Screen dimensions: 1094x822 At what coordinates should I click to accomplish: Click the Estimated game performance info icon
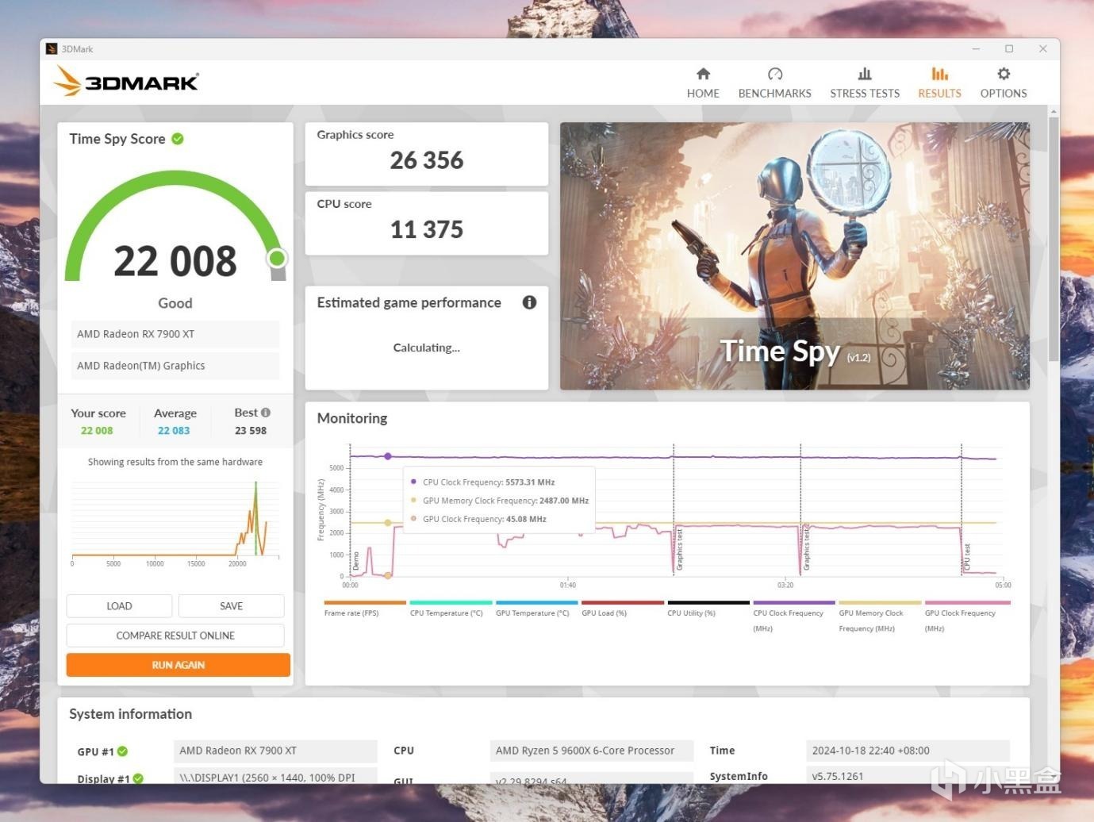click(529, 302)
